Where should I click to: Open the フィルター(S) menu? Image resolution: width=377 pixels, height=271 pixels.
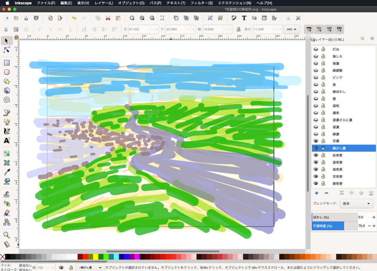[201, 3]
